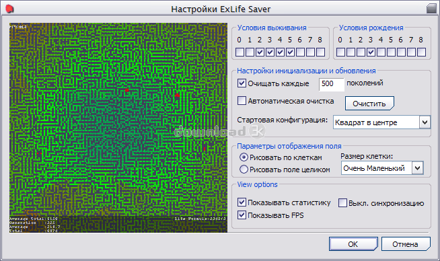Image resolution: width=440 pixels, height=261 pixels.
Task: Enable 'Автоматическая очистка' checkbox
Action: click(x=242, y=101)
